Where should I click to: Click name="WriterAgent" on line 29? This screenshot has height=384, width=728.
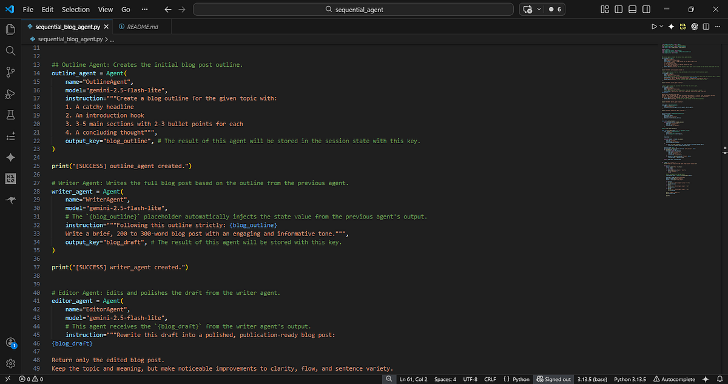(x=97, y=199)
